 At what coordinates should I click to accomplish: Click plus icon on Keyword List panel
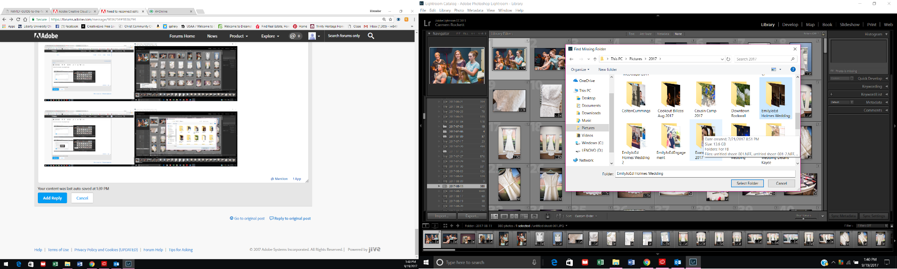(x=832, y=94)
